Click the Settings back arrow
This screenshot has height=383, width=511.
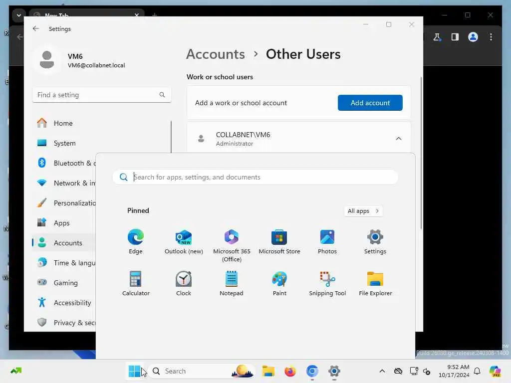tap(36, 28)
